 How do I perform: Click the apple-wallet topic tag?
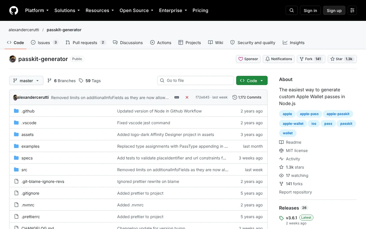pos(293,124)
